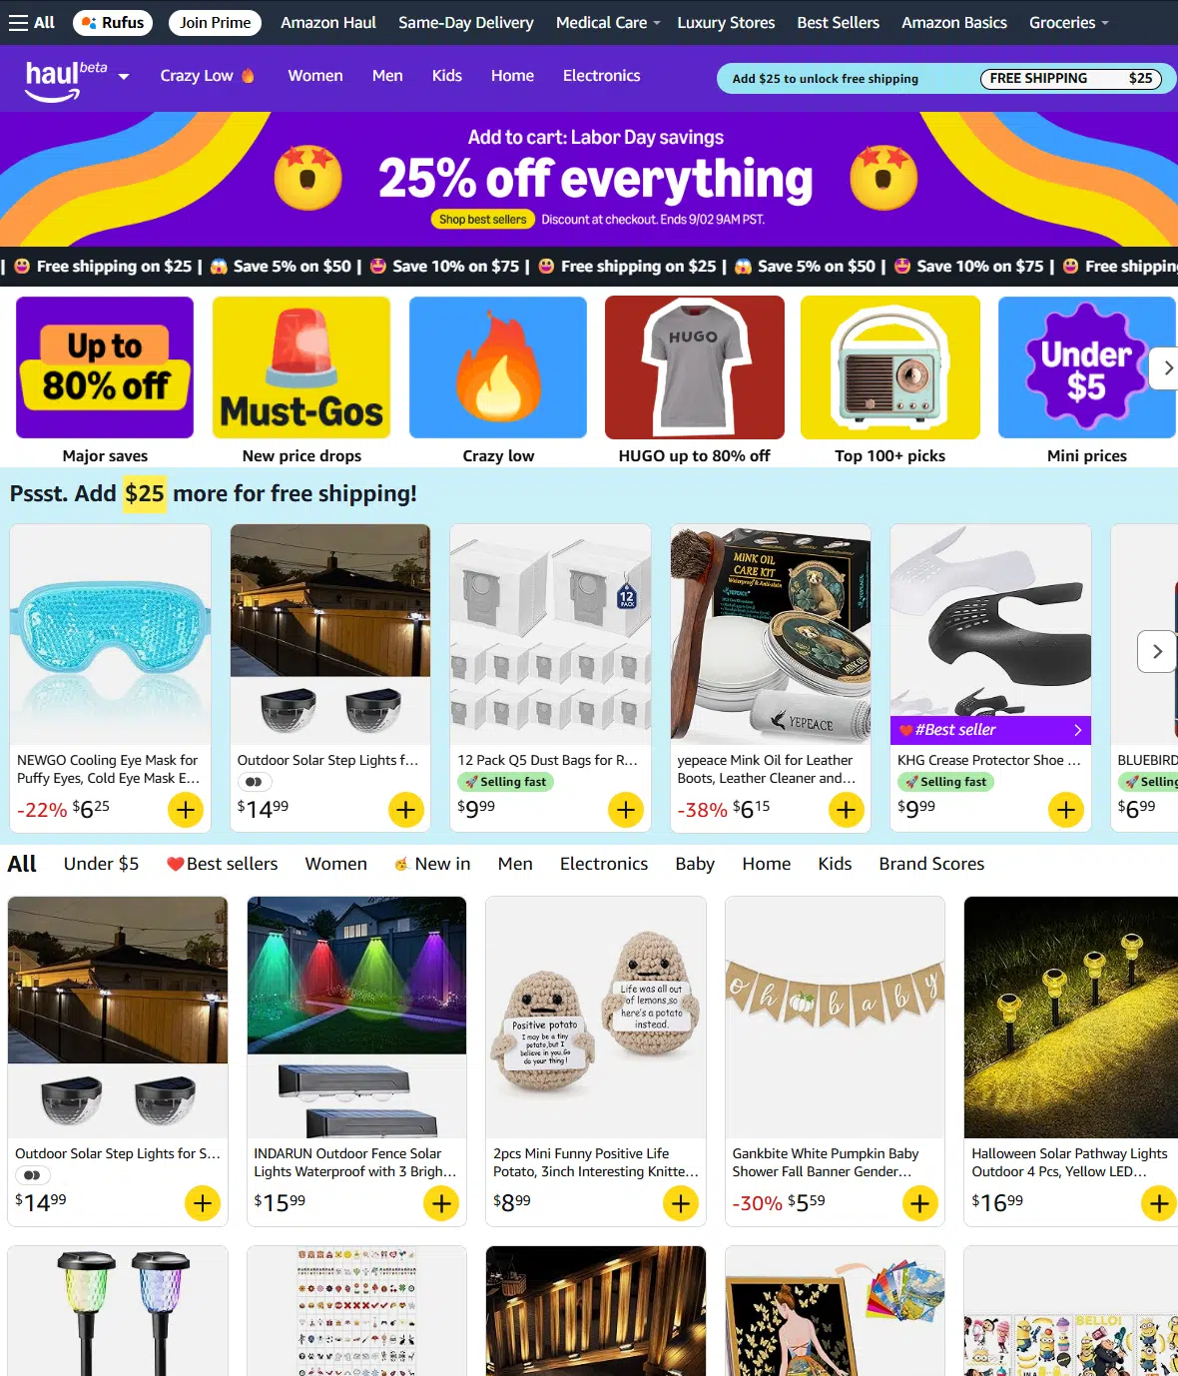Add INDARUN Outdoor Fence Solar Lights to cart
1178x1376 pixels.
pos(441,1203)
